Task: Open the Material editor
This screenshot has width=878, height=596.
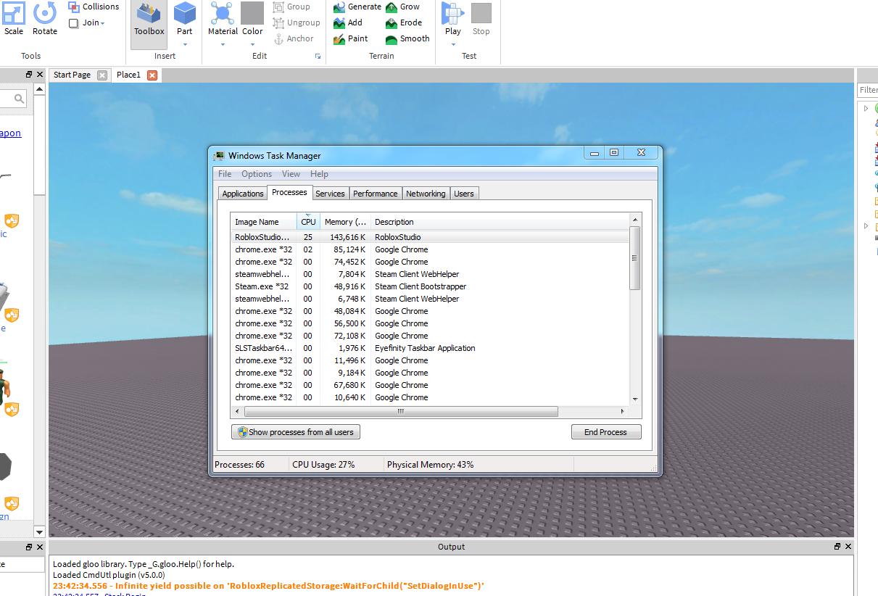Action: 222,20
